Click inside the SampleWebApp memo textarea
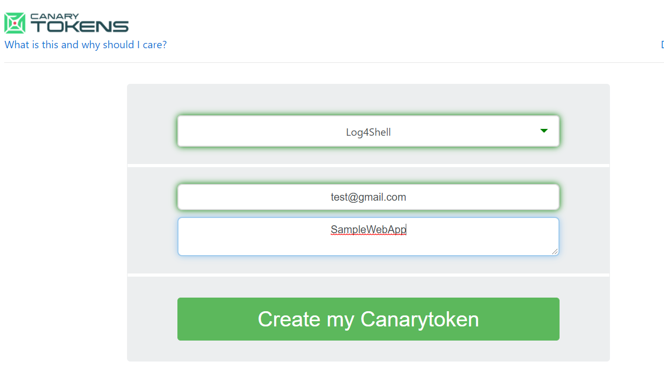664x372 pixels. 368,236
